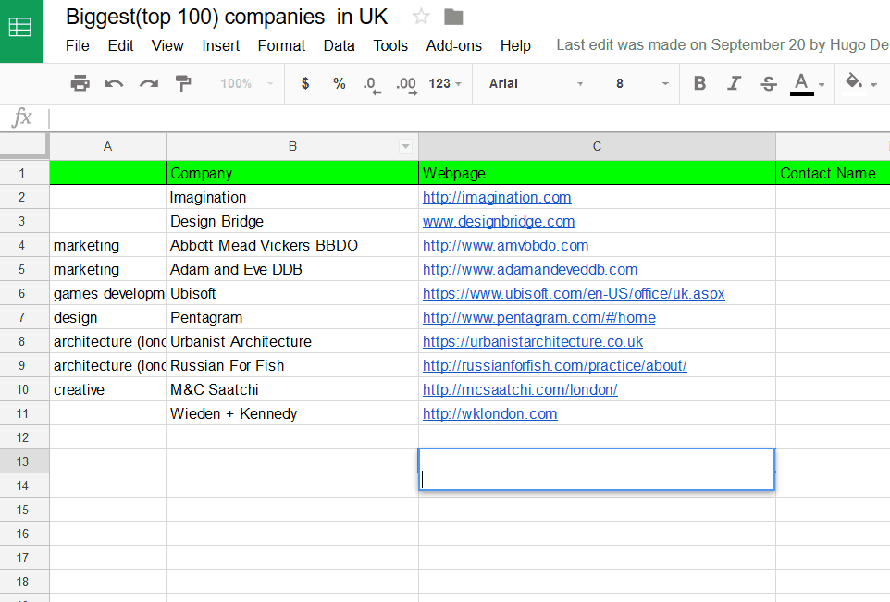This screenshot has height=602, width=890.
Task: Toggle strikethrough formatting
Action: [x=769, y=84]
